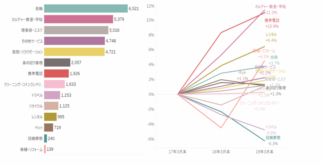Screen dimensions: 322x166
Task: Click the カルチャー教室・学校 pink bar
Action: 78,19
